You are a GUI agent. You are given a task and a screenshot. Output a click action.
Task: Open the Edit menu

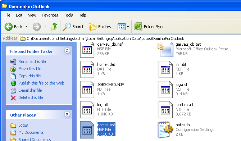[19, 15]
